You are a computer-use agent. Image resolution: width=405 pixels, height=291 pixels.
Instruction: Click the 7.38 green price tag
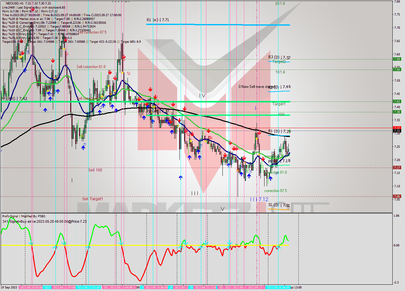[x=397, y=112]
